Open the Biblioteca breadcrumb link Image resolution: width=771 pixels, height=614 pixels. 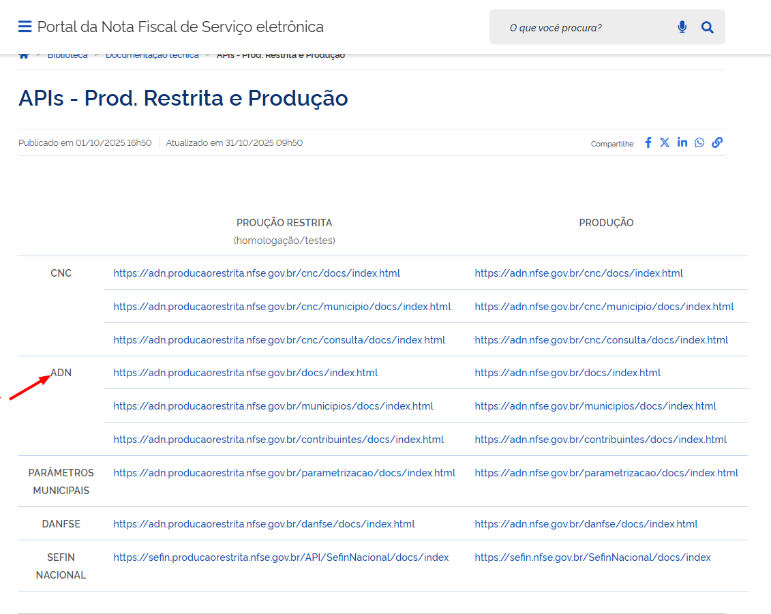[67, 55]
